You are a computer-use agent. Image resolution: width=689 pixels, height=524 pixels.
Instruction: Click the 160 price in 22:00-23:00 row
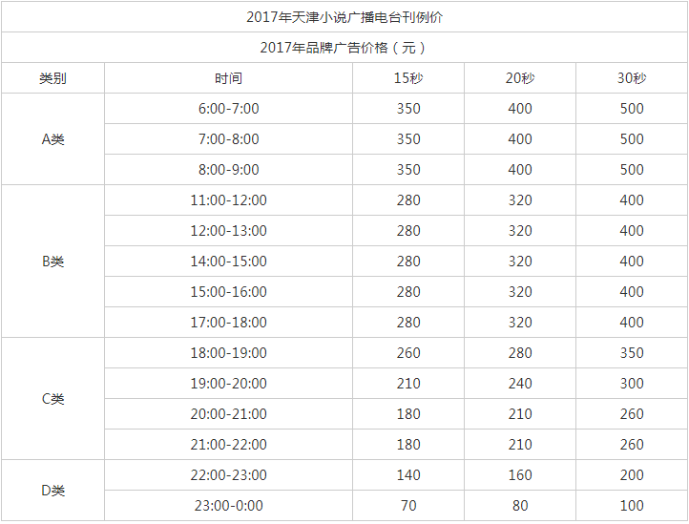pos(520,474)
